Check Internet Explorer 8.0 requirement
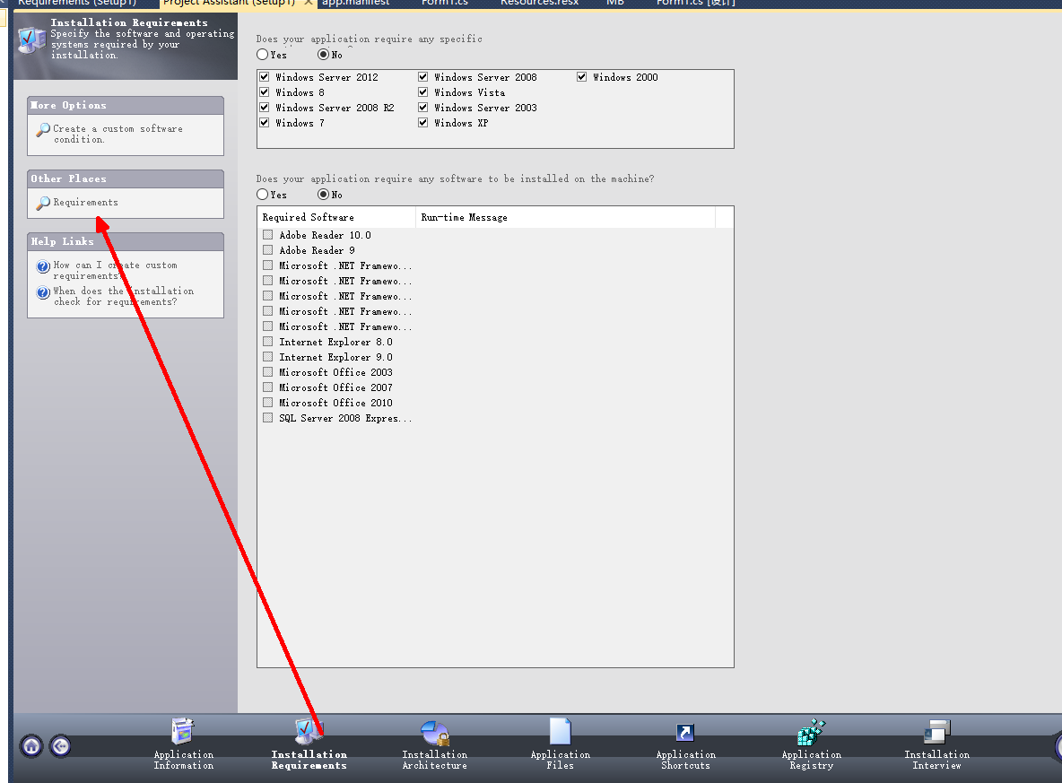 coord(267,342)
